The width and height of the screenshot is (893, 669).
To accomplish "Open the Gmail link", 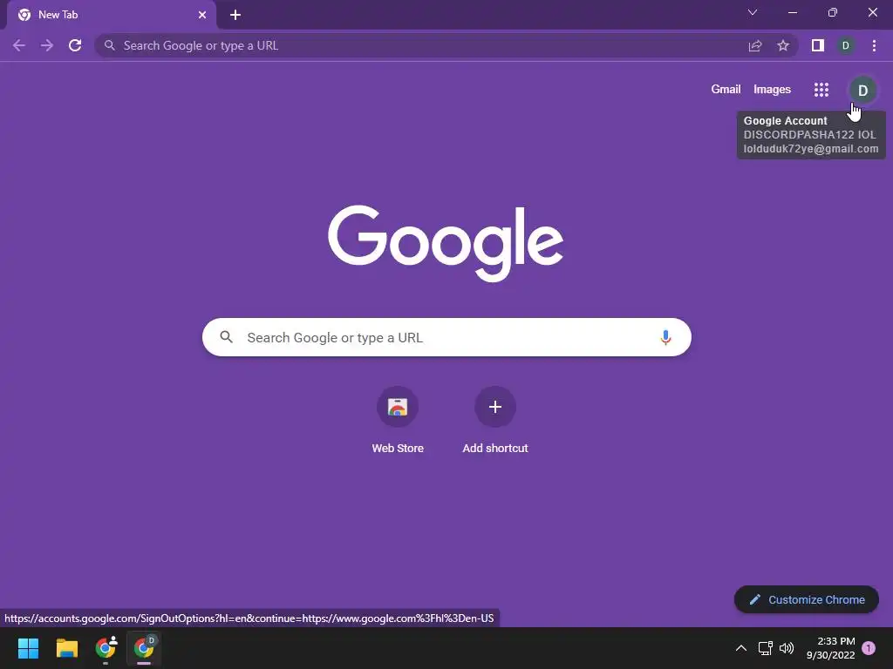I will [726, 90].
